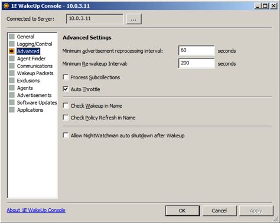Click the icon beside Advertisements
Viewport: 280px width, 223px height.
[x=12, y=95]
